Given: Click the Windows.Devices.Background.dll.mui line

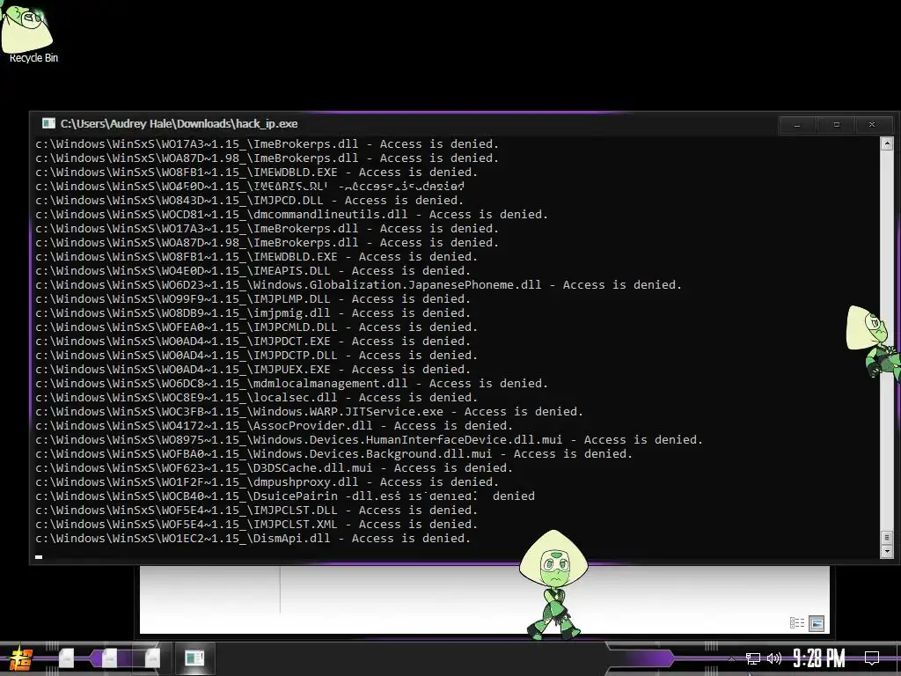Looking at the screenshot, I should (333, 454).
